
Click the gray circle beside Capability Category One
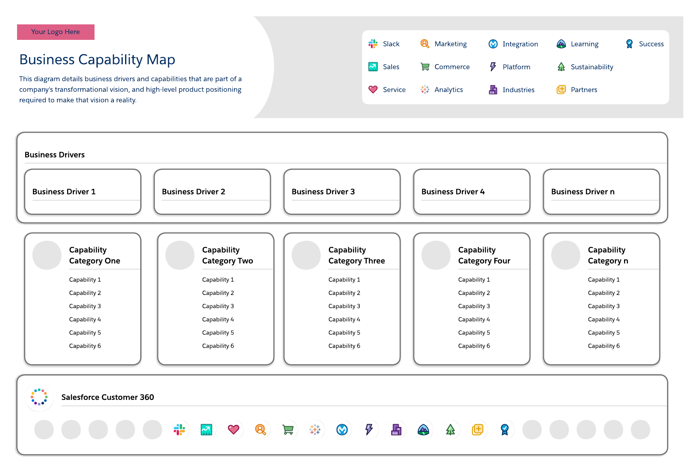(x=46, y=255)
